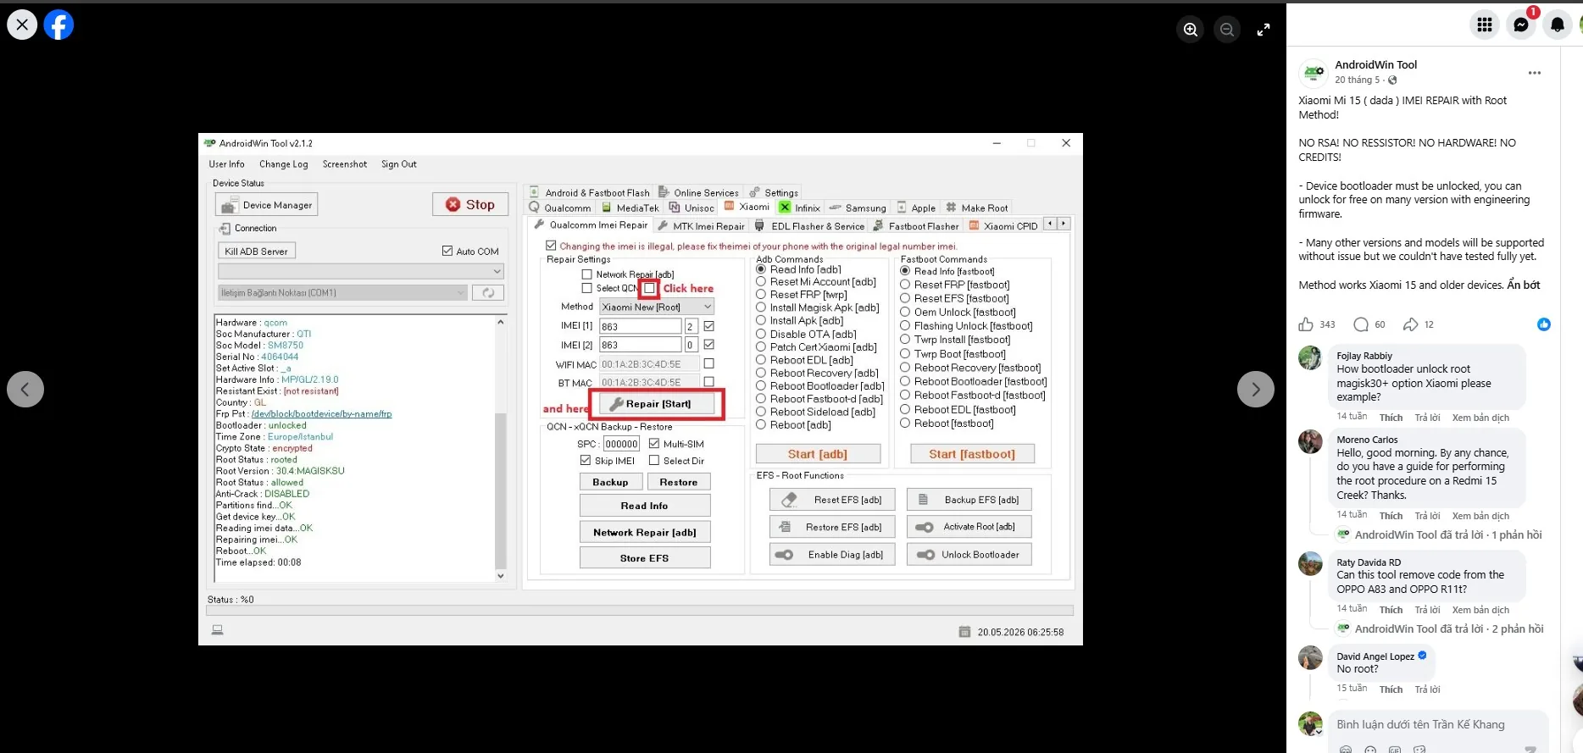Click the IMEI [1] digit stepper field

coord(692,326)
